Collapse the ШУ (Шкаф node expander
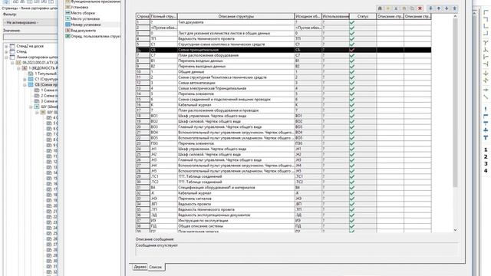This screenshot has width=491, height=276. (31, 107)
